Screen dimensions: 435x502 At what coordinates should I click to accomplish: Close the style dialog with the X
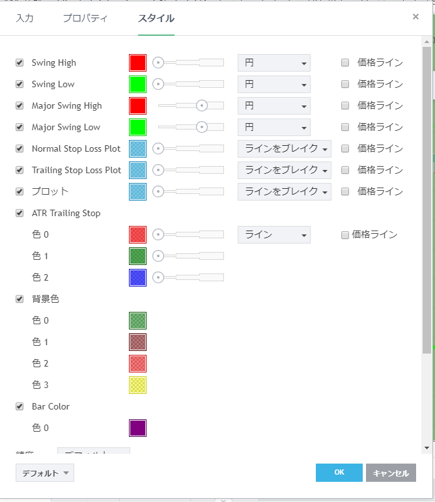(415, 17)
